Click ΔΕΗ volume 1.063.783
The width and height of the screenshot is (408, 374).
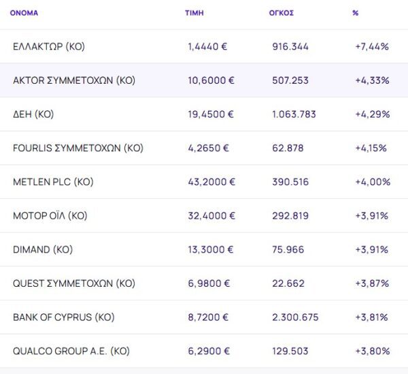(x=294, y=114)
